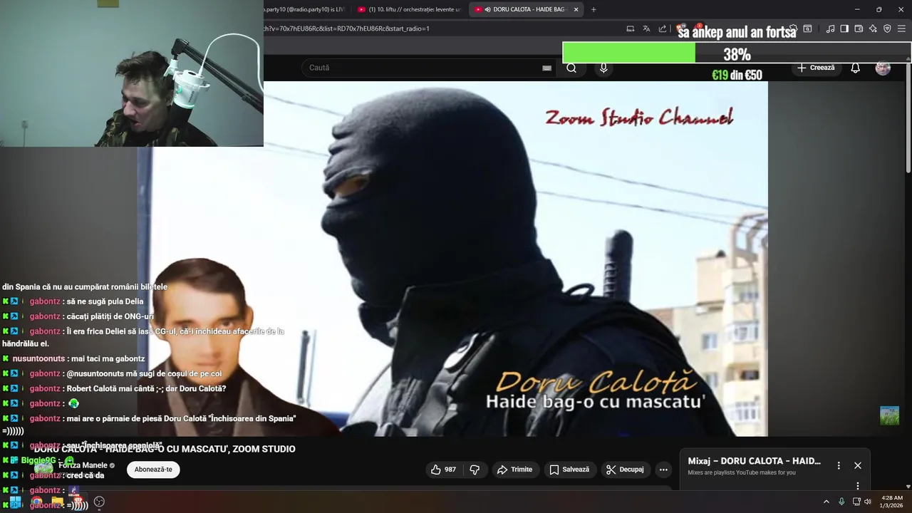Click chat message 'Robert Calotă mai cântă'
This screenshot has height=513, width=912.
146,388
